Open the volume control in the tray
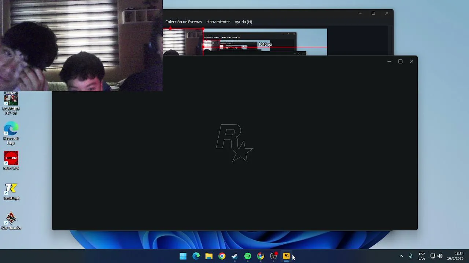 (x=440, y=256)
